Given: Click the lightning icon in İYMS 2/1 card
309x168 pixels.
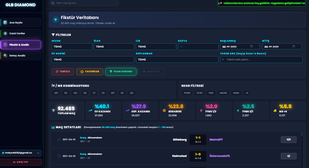Looking at the screenshot, I should (x=238, y=111).
